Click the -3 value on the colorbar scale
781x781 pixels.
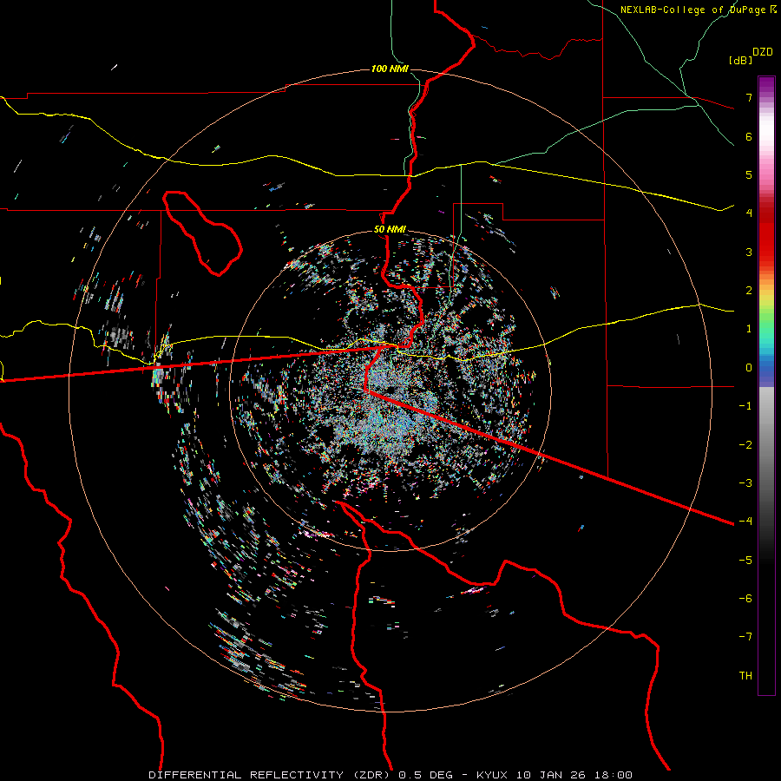745,483
